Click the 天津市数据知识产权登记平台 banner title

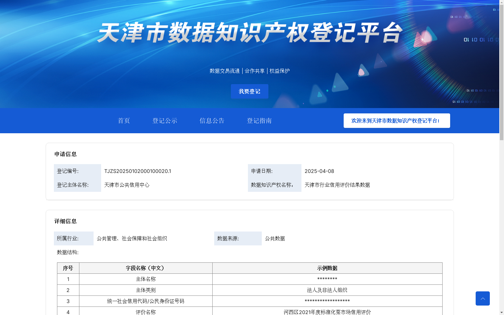point(250,32)
